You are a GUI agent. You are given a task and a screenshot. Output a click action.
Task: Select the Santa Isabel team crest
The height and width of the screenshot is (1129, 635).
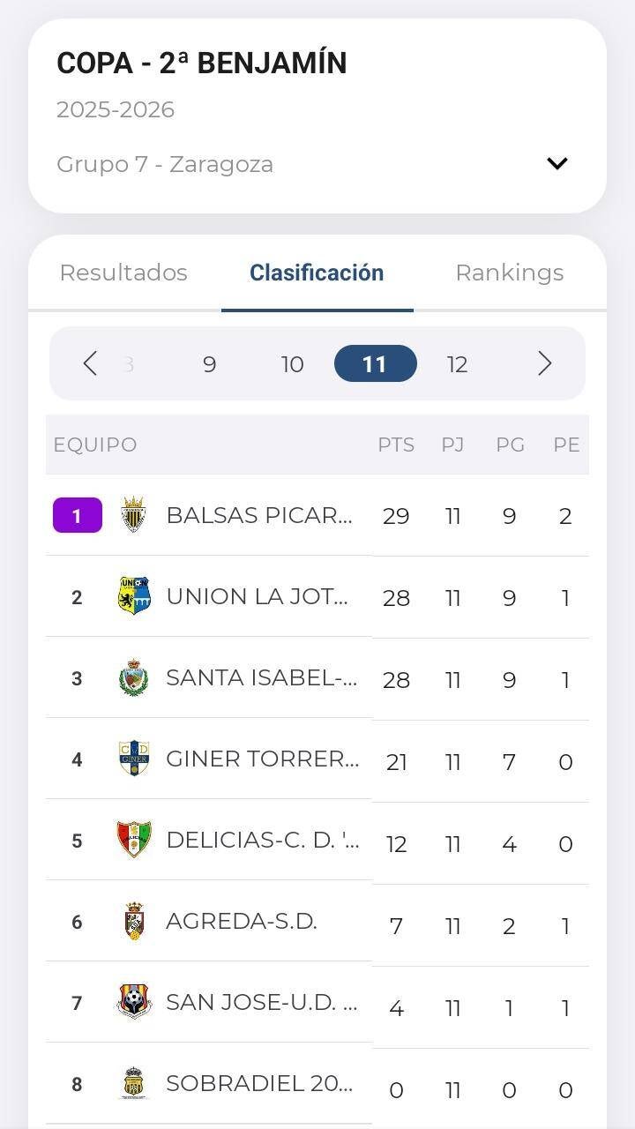tap(134, 677)
